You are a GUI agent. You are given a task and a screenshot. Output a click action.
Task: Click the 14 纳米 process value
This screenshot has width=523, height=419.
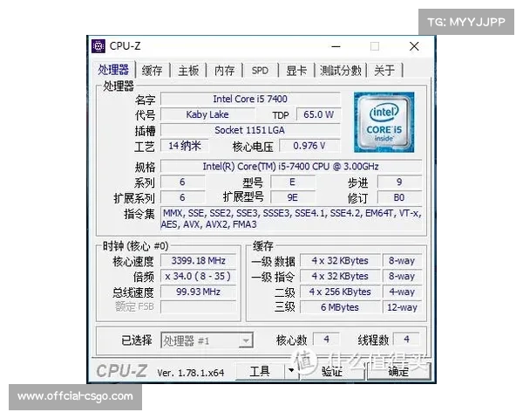pos(185,146)
